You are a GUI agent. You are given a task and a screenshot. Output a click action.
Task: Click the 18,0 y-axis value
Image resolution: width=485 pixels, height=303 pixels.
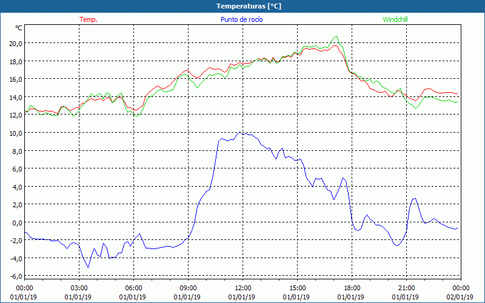15,61
